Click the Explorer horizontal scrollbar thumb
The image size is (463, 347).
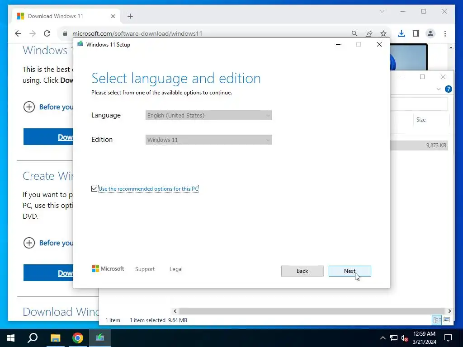pos(312,311)
